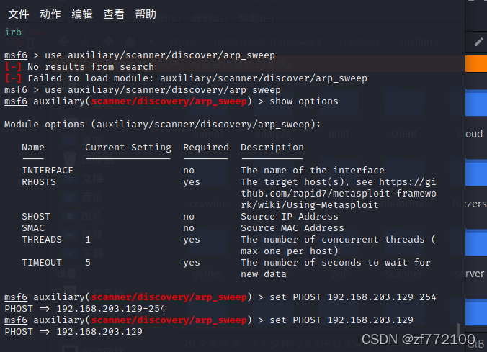487x352 pixels.
Task: Click the pencil edit icon in file manager
Action: pos(478,42)
